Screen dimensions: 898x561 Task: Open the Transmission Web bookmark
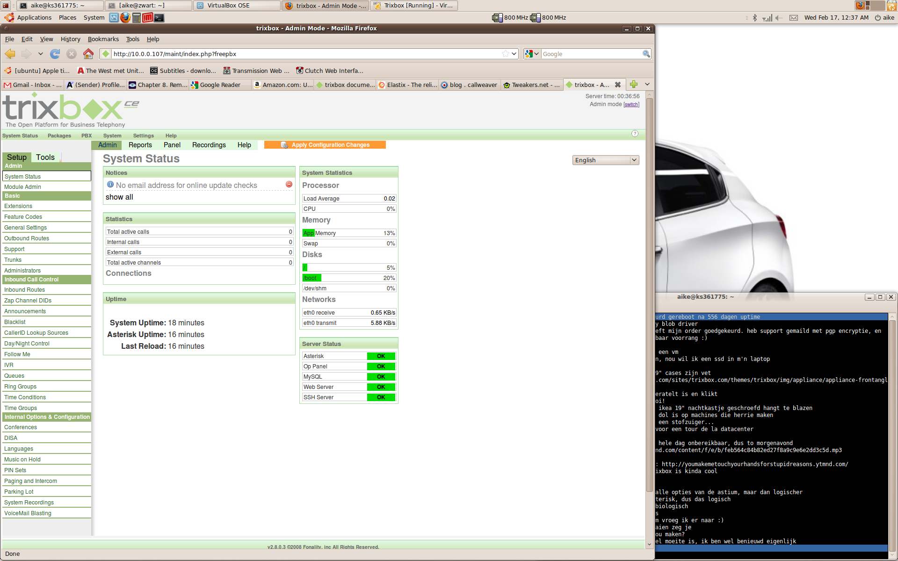tap(256, 71)
